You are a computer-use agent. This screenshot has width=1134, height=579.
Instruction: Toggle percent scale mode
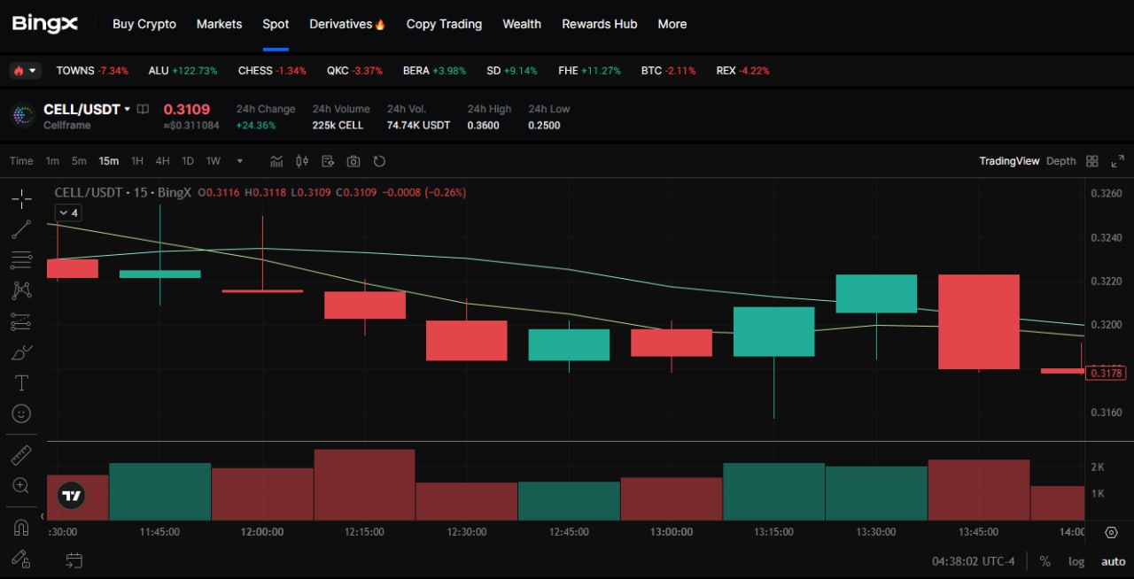(x=1045, y=561)
